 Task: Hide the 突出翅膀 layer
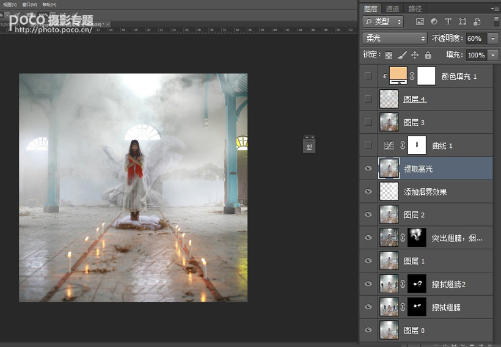[368, 238]
